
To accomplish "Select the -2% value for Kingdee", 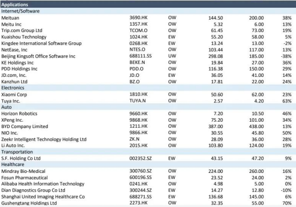I will (x=287, y=44).
